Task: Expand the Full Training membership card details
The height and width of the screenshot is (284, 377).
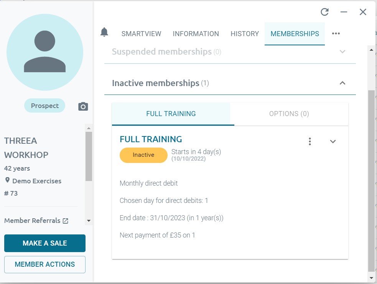Action: pos(333,141)
